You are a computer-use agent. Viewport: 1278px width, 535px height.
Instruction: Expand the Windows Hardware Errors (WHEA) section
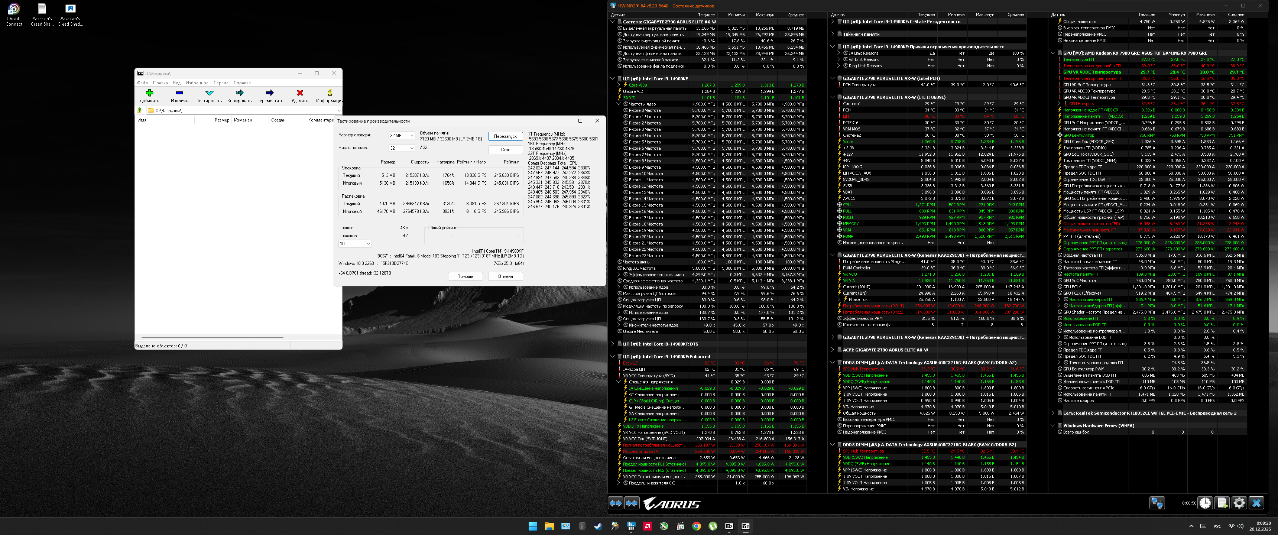[1053, 426]
